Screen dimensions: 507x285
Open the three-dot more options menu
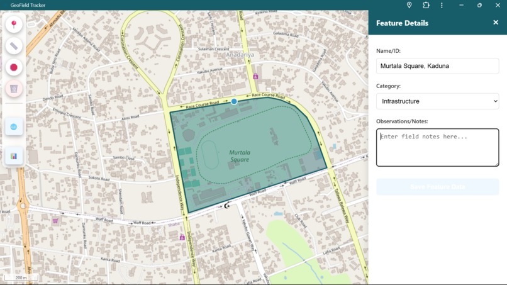pos(442,5)
